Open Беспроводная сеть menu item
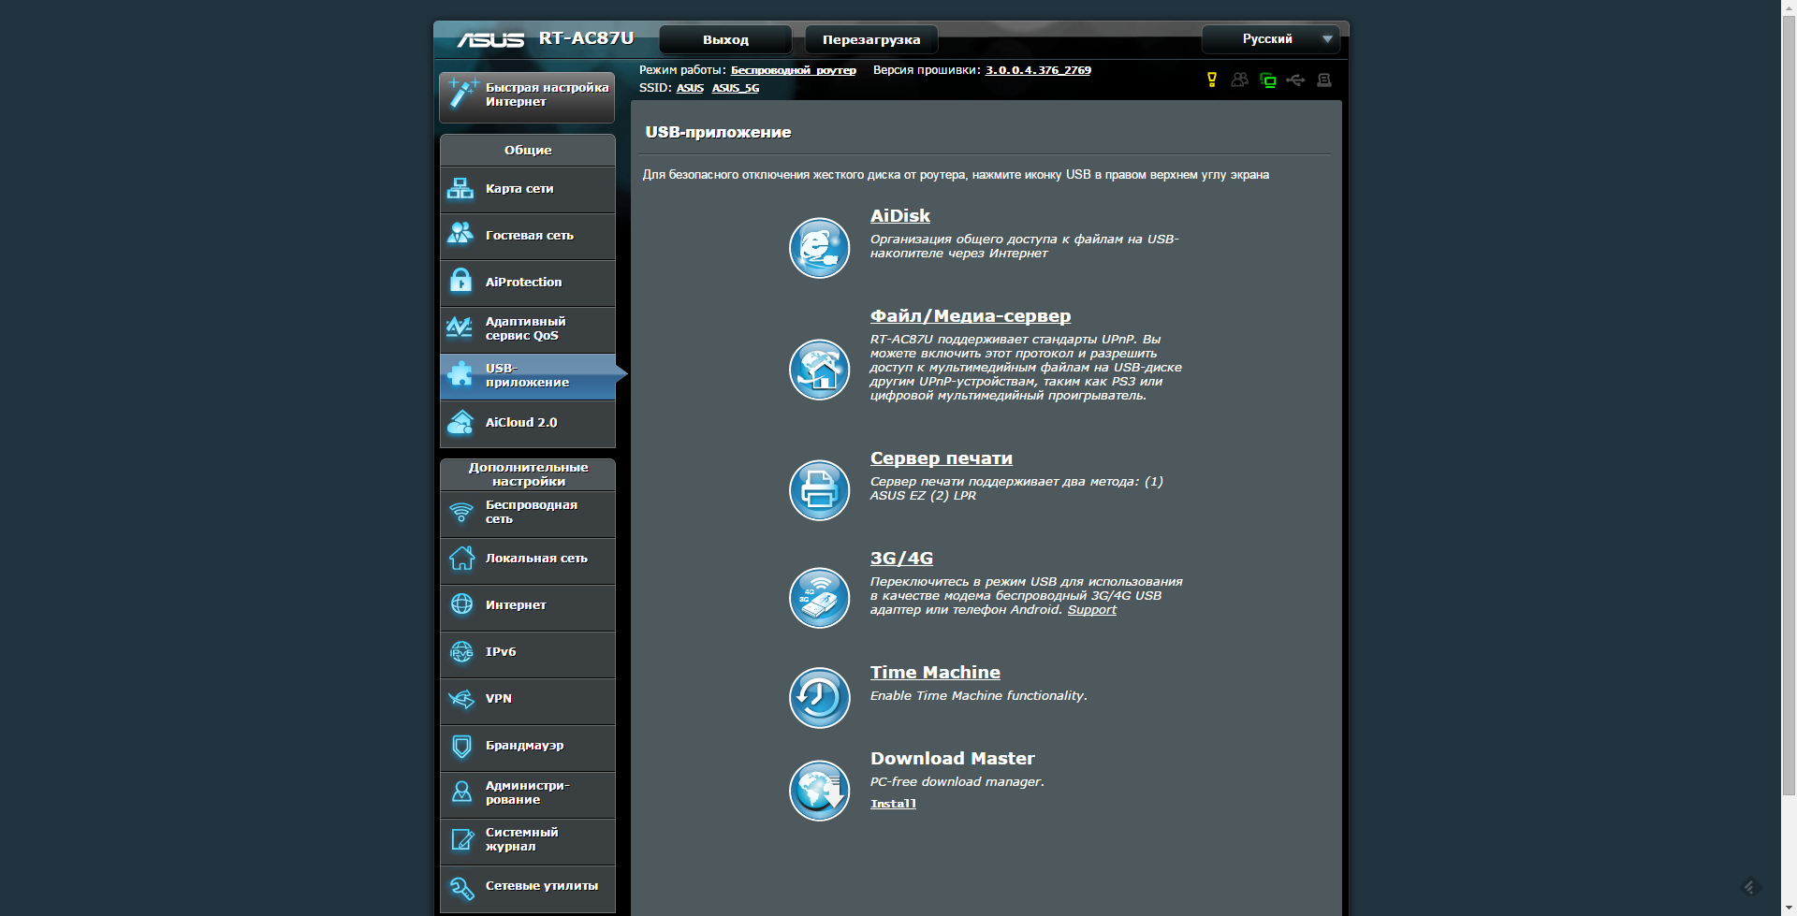Viewport: 1797px width, 916px height. point(528,513)
